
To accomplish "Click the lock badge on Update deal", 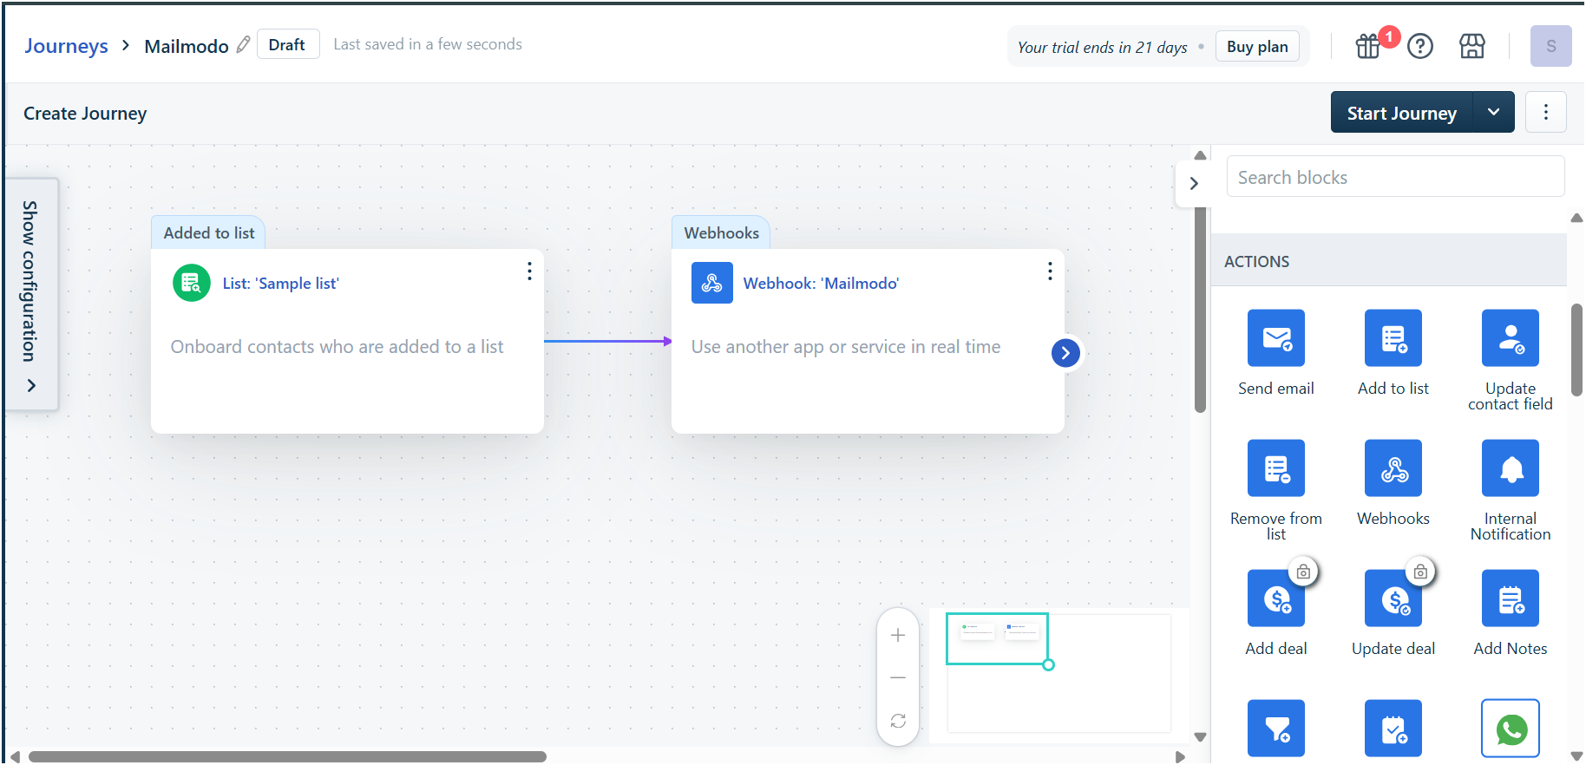I will pyautogui.click(x=1420, y=572).
